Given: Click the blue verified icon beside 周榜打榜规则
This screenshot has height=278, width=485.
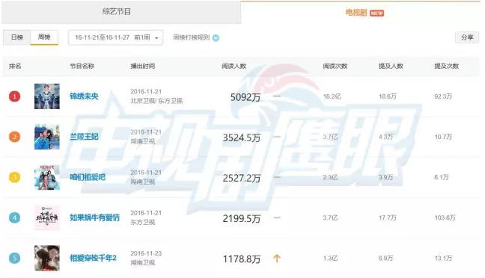Looking at the screenshot, I should coord(216,38).
